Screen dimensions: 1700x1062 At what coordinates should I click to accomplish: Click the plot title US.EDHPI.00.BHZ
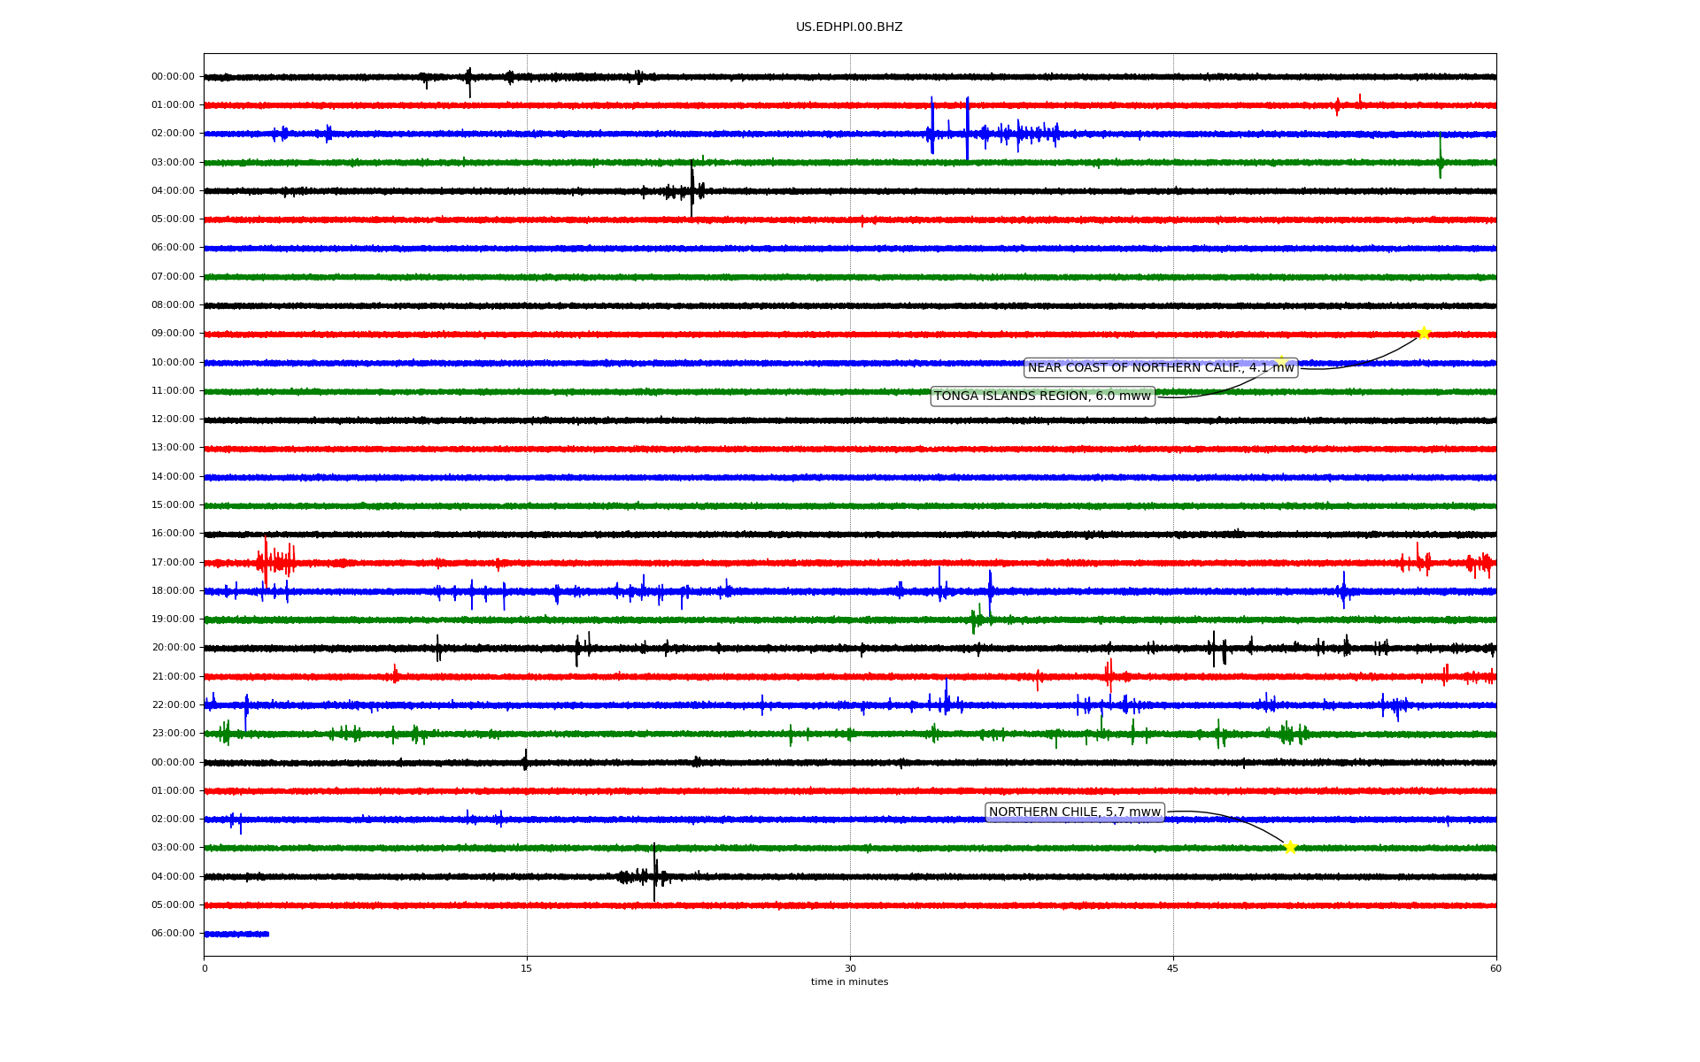click(x=849, y=27)
